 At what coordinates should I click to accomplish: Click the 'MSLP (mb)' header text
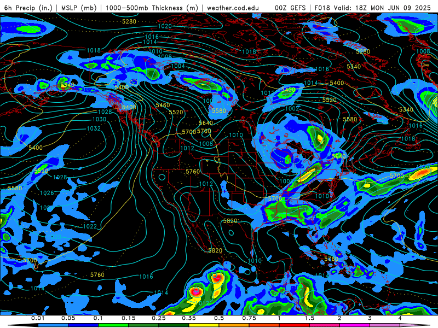coord(78,8)
